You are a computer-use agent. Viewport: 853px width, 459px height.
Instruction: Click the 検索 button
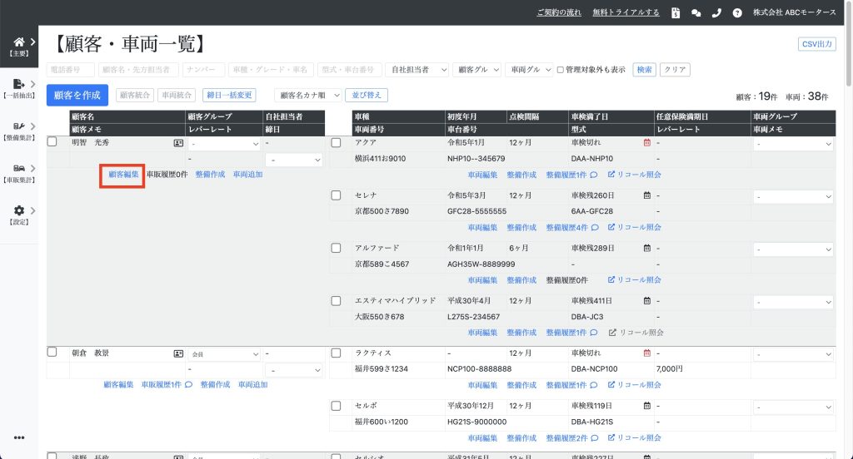644,70
